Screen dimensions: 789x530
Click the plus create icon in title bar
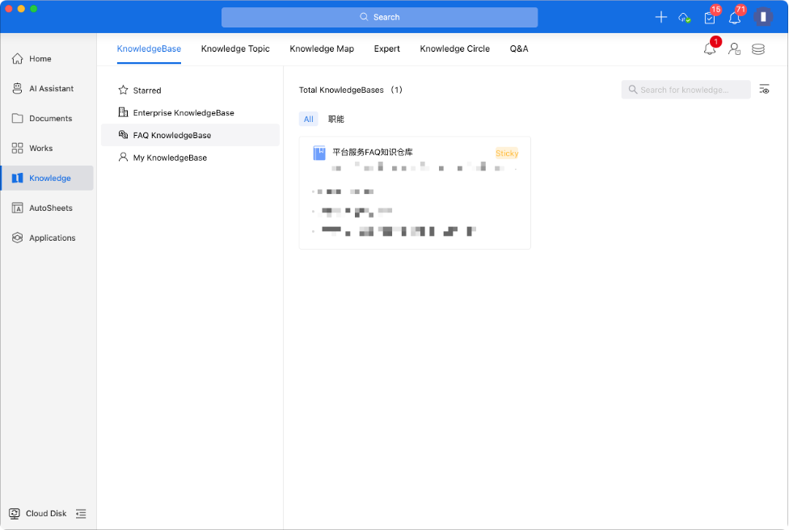660,17
